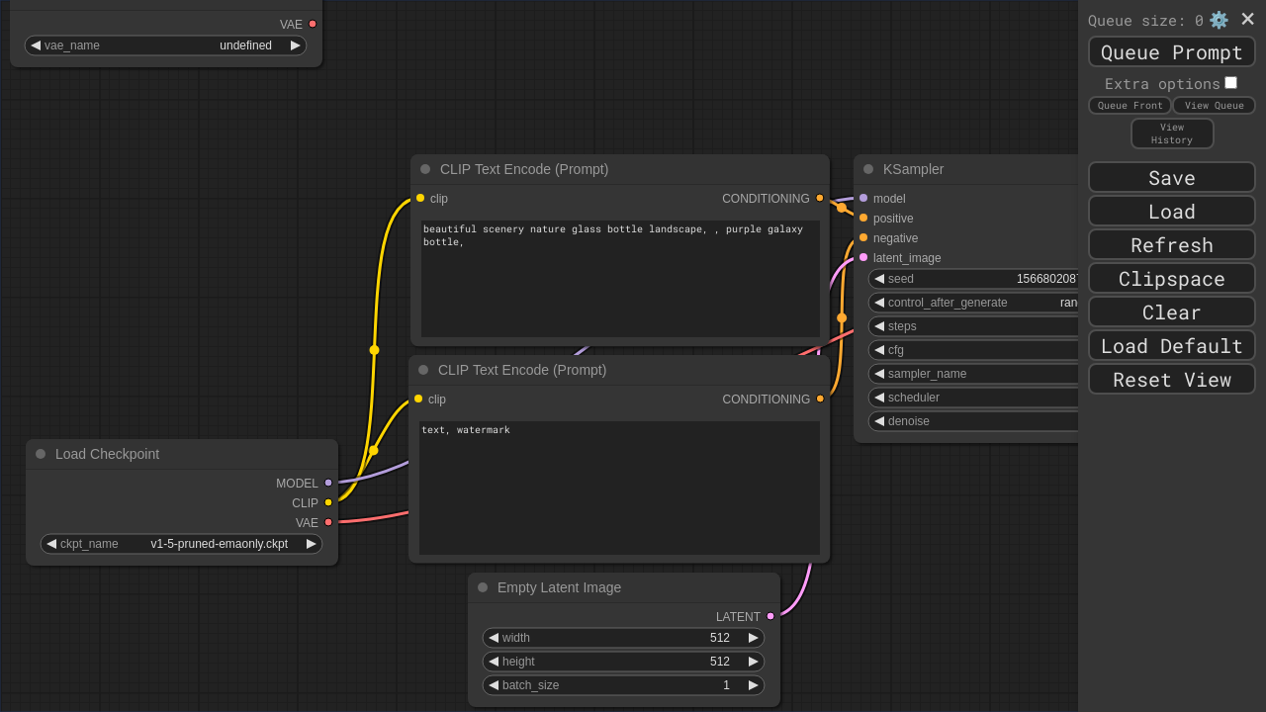Collapse the Empty Latent Image node dot
Screen dimensions: 1266x712
point(483,587)
